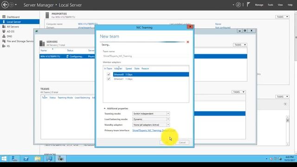Minimize the background NIC Teaming window
297x167 pixels.
[x=239, y=31]
